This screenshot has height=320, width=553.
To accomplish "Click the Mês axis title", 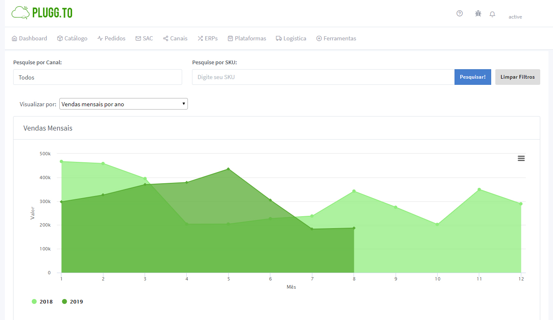I will [291, 287].
